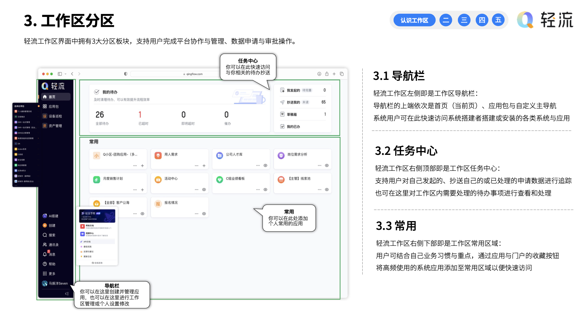The width and height of the screenshot is (587, 327).
Task: Open 搜索 search in sidebar
Action: [x=49, y=235]
